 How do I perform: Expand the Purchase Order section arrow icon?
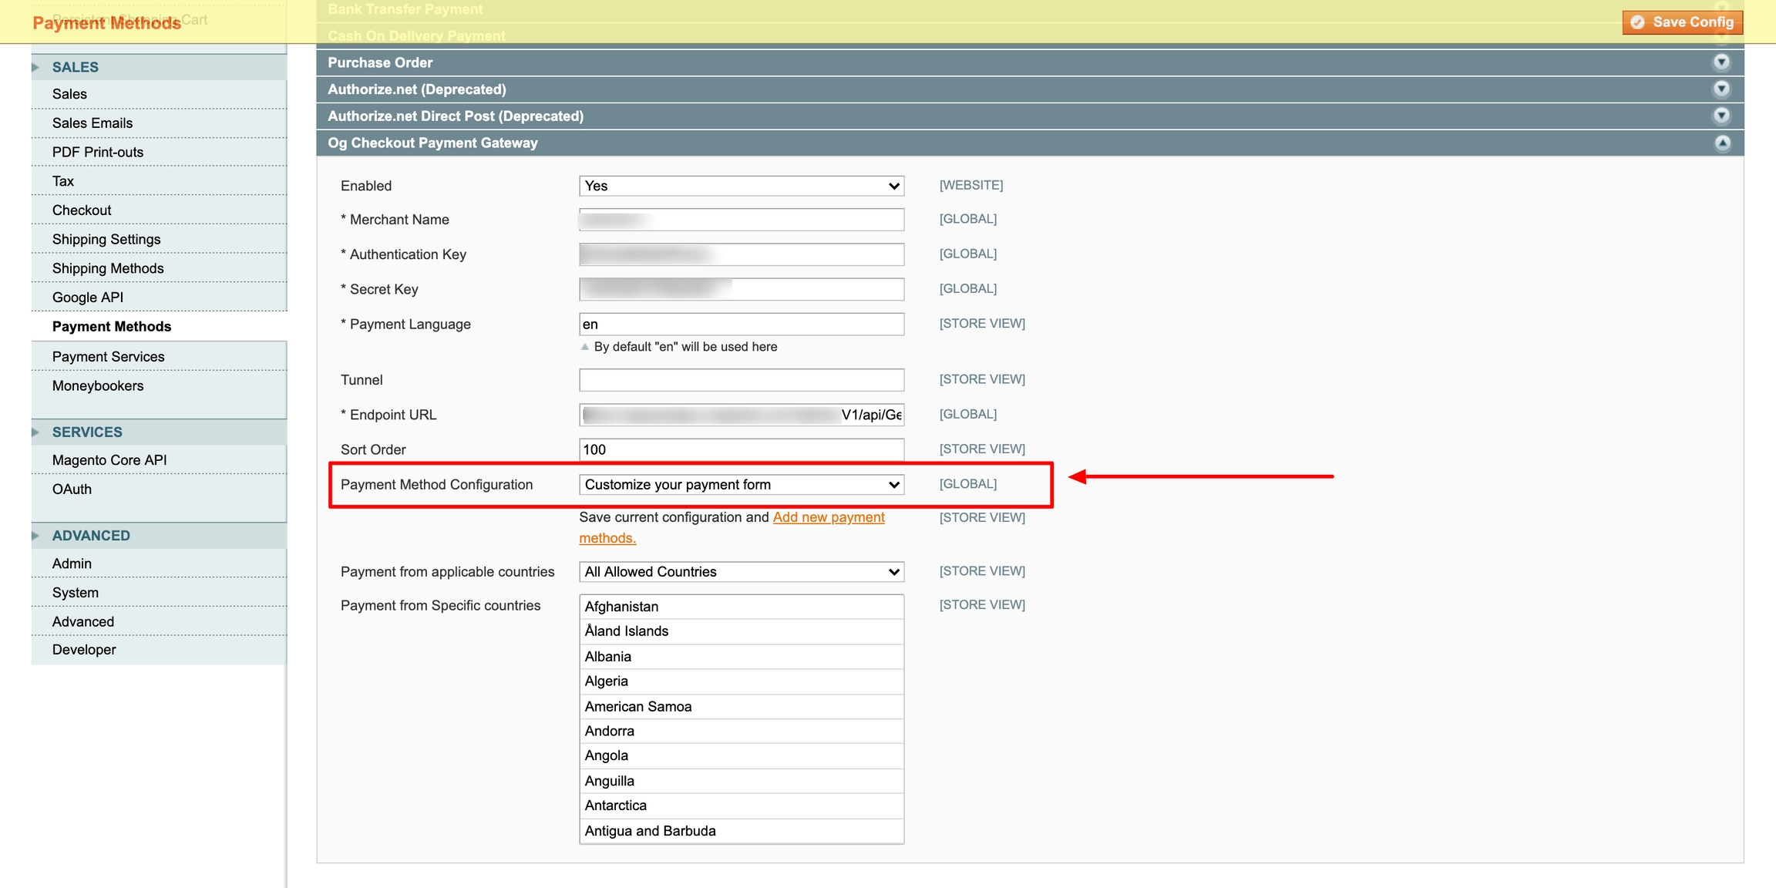(1721, 62)
